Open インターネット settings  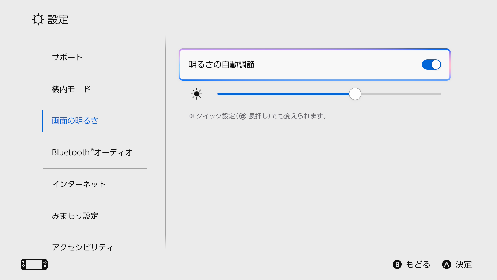coord(79,184)
